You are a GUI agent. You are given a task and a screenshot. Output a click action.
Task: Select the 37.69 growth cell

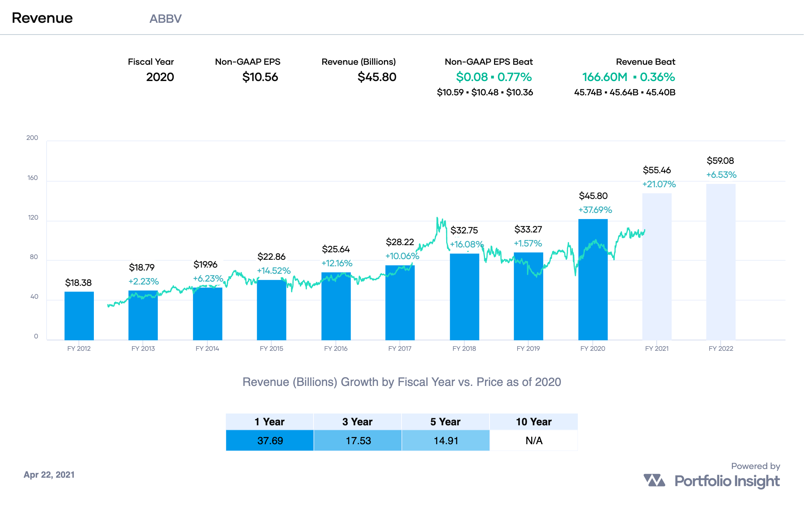(x=270, y=440)
